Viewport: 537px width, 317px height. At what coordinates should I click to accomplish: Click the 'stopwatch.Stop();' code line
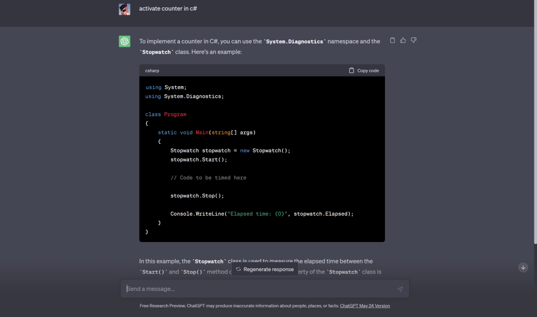pos(197,196)
